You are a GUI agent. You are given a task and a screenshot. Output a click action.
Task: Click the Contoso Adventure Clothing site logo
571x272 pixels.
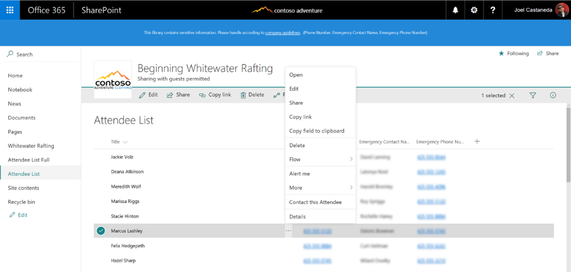113,79
